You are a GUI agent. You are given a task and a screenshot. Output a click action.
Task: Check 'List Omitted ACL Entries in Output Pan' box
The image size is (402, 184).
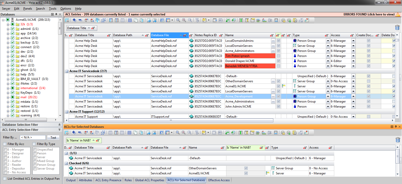pyautogui.click(x=5, y=178)
